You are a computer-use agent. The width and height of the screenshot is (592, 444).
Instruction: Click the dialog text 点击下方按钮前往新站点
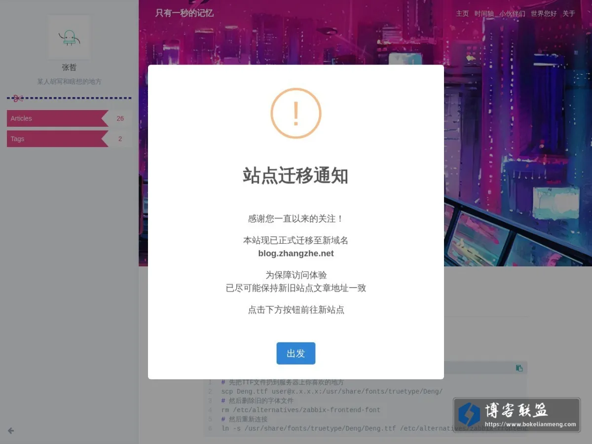coord(296,310)
